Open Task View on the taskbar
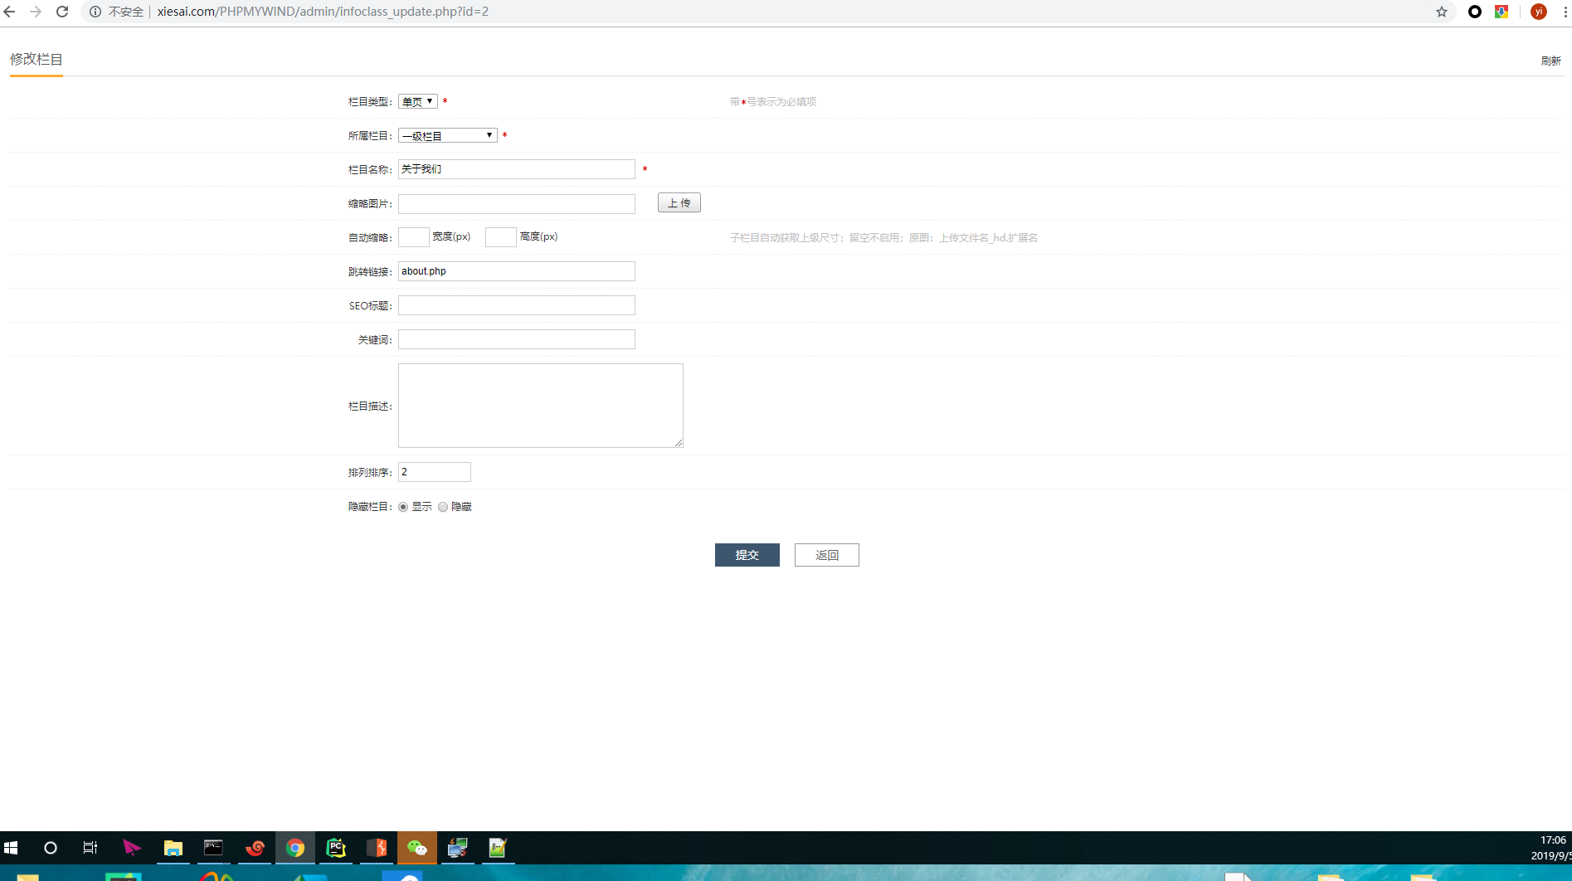Image resolution: width=1572 pixels, height=881 pixels. point(90,848)
